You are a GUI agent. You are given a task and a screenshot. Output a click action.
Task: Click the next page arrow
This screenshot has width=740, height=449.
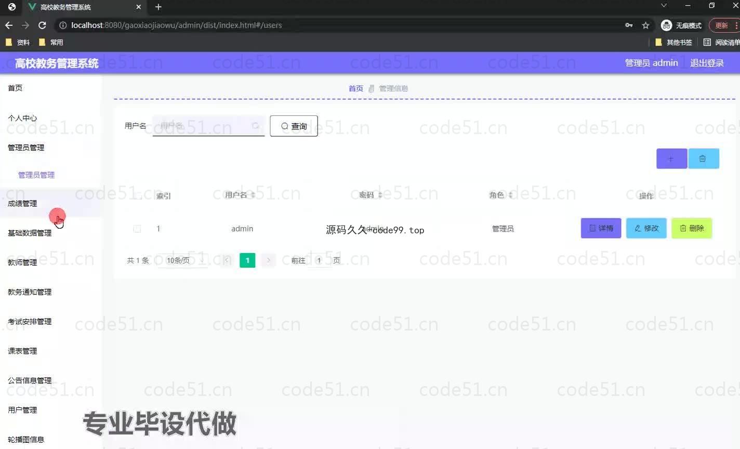pos(268,260)
